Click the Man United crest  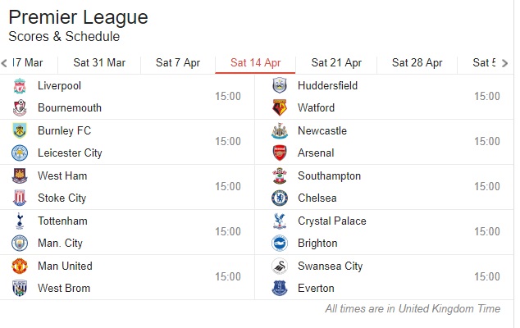[20, 266]
